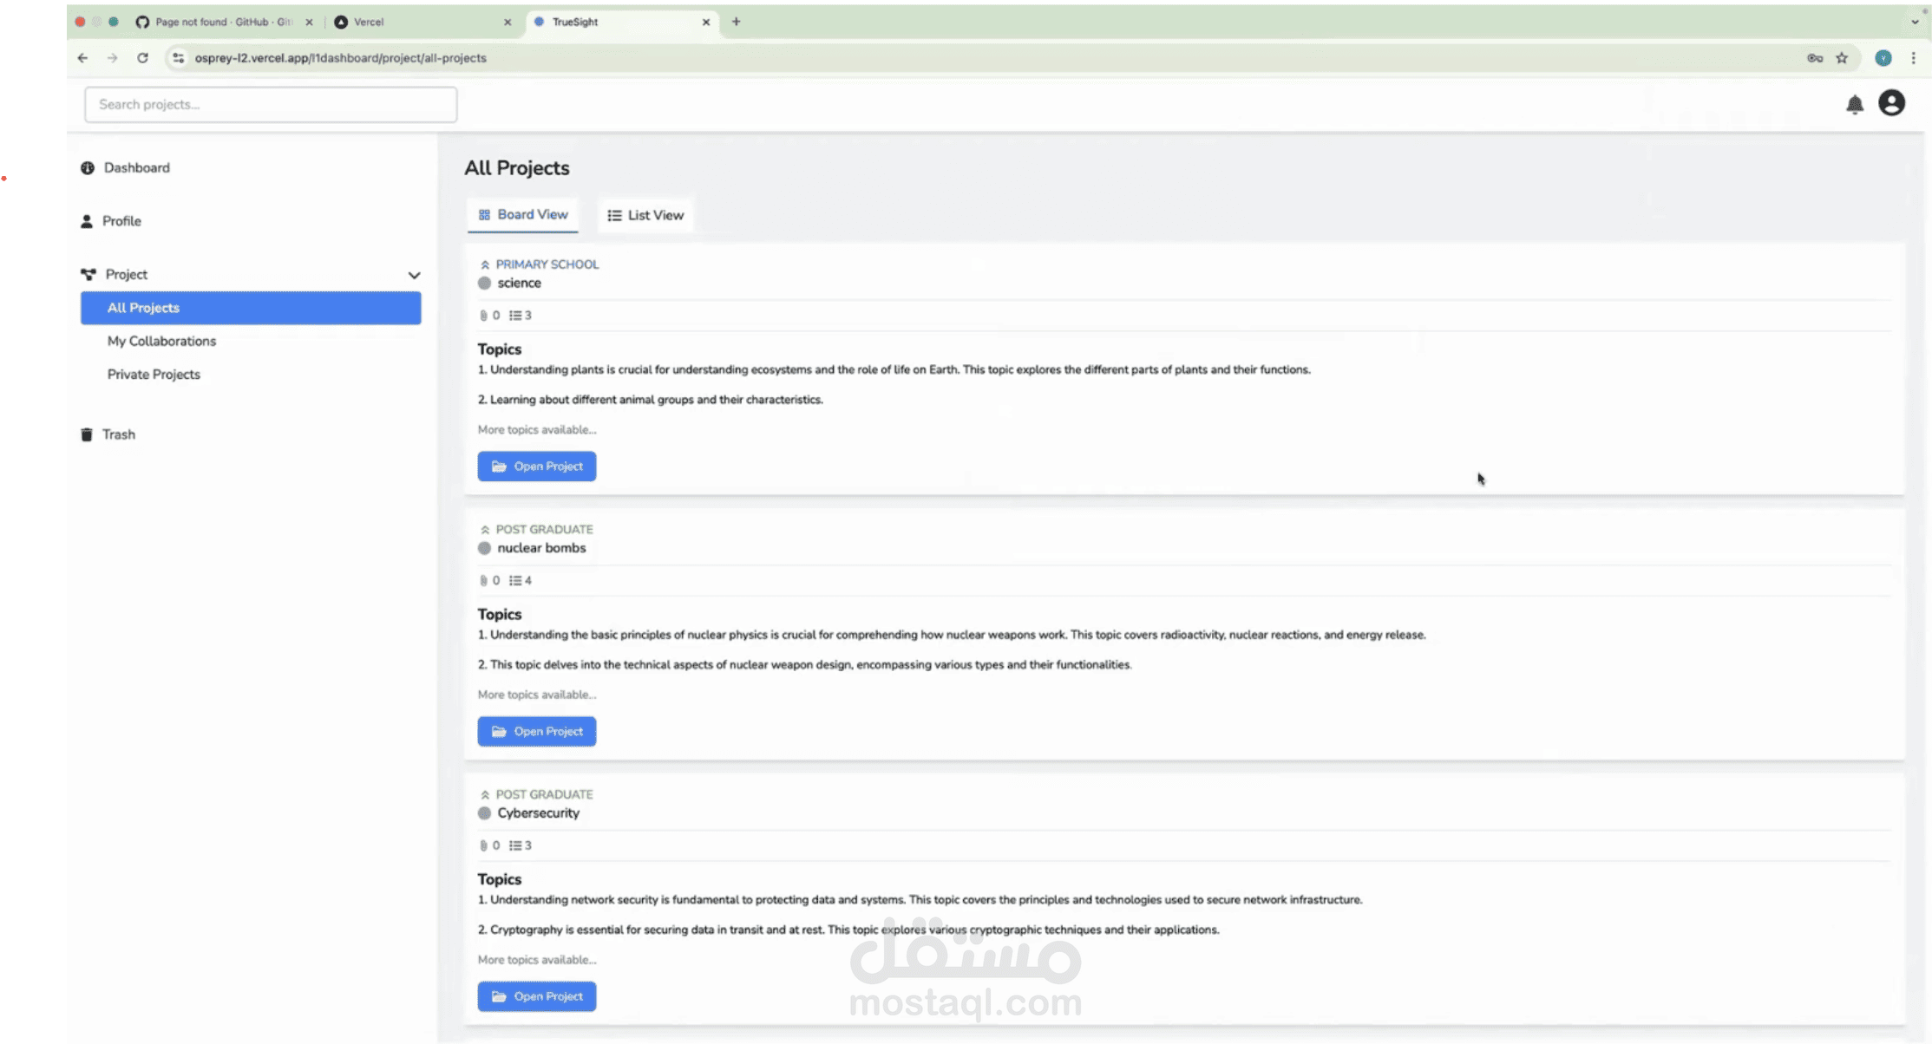This screenshot has height=1044, width=1932.
Task: Open the browser tab search dropdown arrow
Action: (x=1915, y=22)
